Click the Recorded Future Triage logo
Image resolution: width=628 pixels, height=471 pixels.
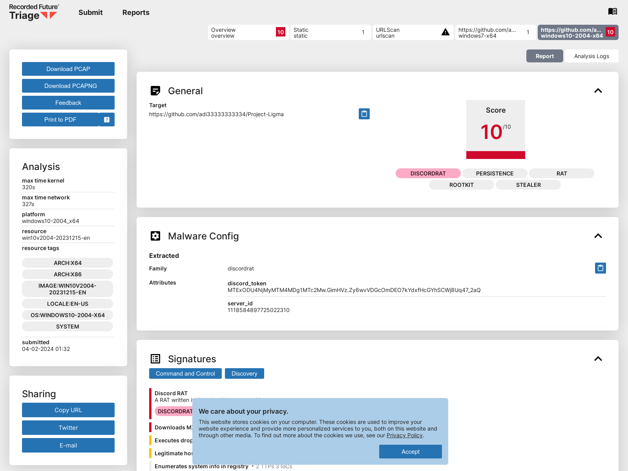[x=34, y=12]
